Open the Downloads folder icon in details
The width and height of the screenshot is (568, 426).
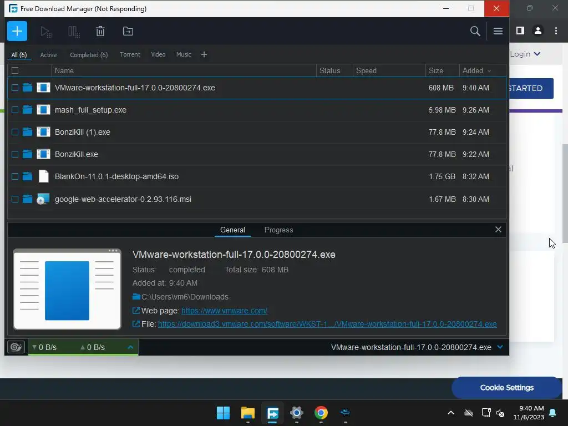(136, 297)
